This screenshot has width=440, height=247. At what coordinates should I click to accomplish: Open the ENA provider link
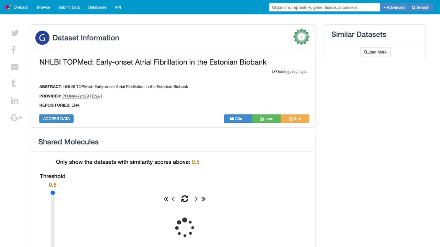tap(96, 96)
